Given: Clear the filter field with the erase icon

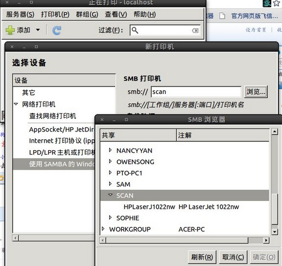Looking at the screenshot, I should point(195,30).
